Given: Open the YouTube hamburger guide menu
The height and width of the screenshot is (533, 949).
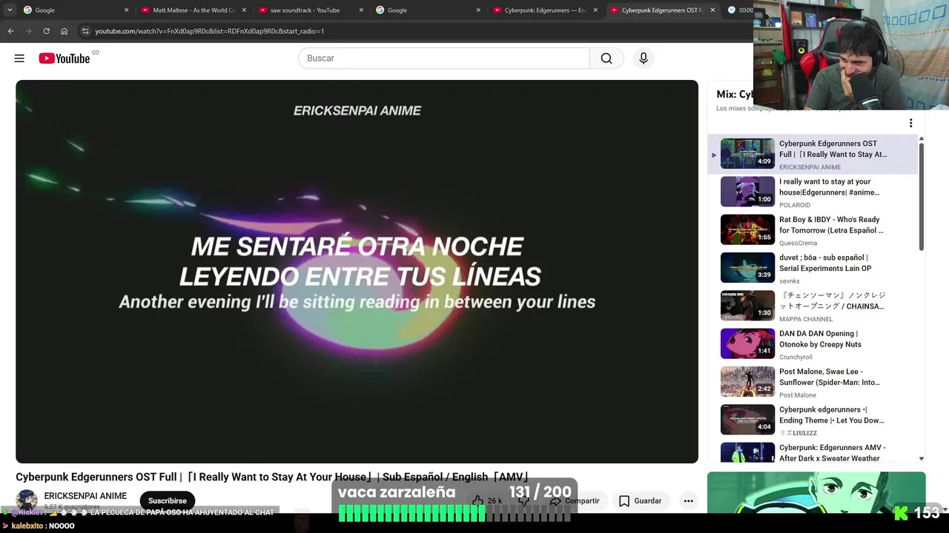Looking at the screenshot, I should tap(19, 58).
